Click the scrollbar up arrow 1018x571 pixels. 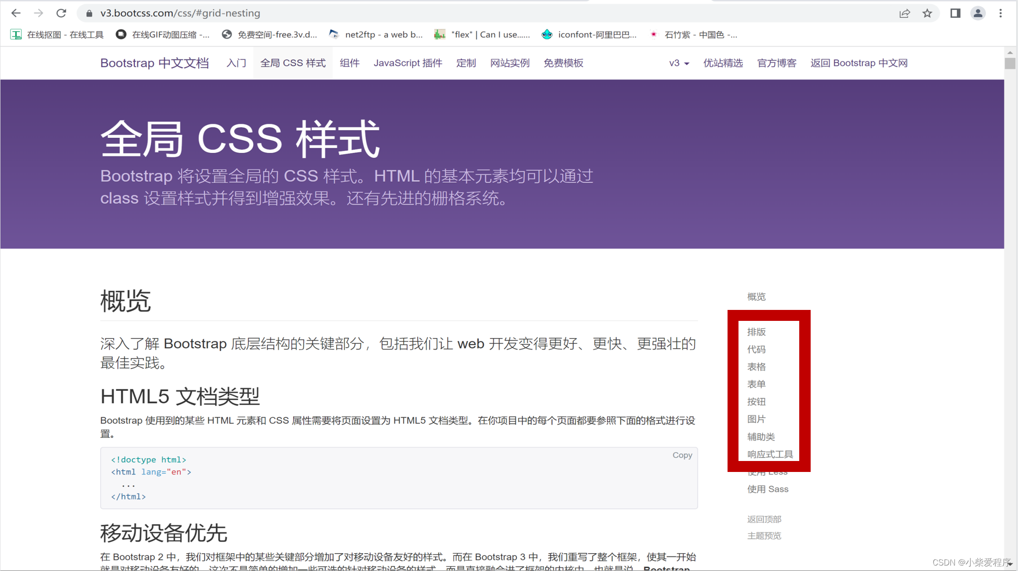(1010, 52)
